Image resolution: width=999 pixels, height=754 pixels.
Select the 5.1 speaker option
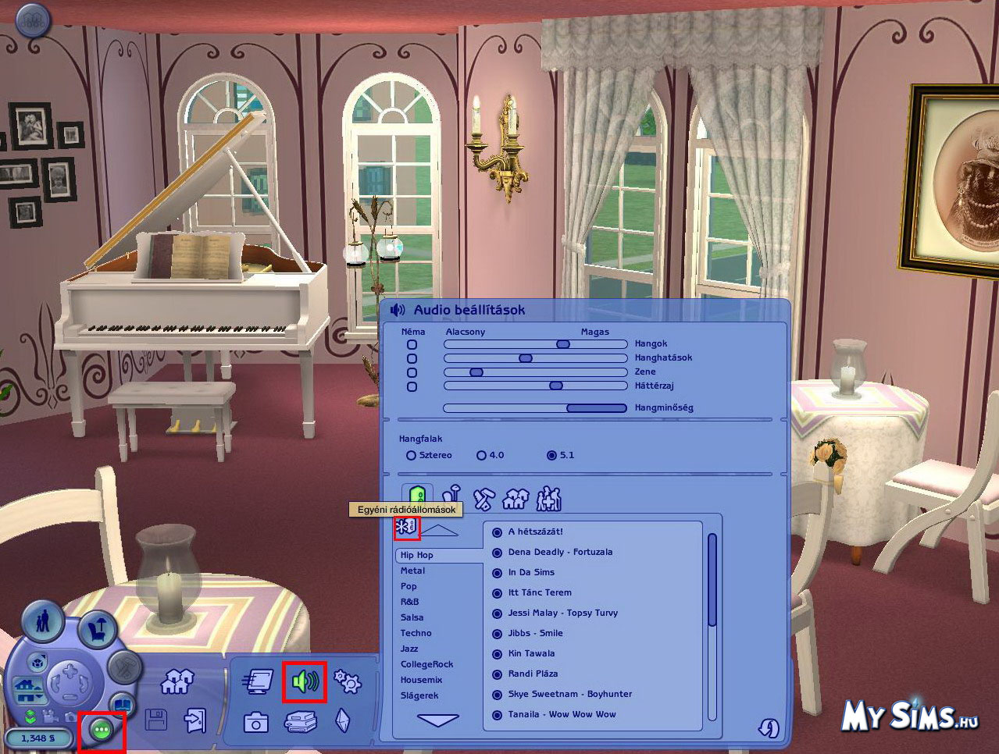point(551,455)
